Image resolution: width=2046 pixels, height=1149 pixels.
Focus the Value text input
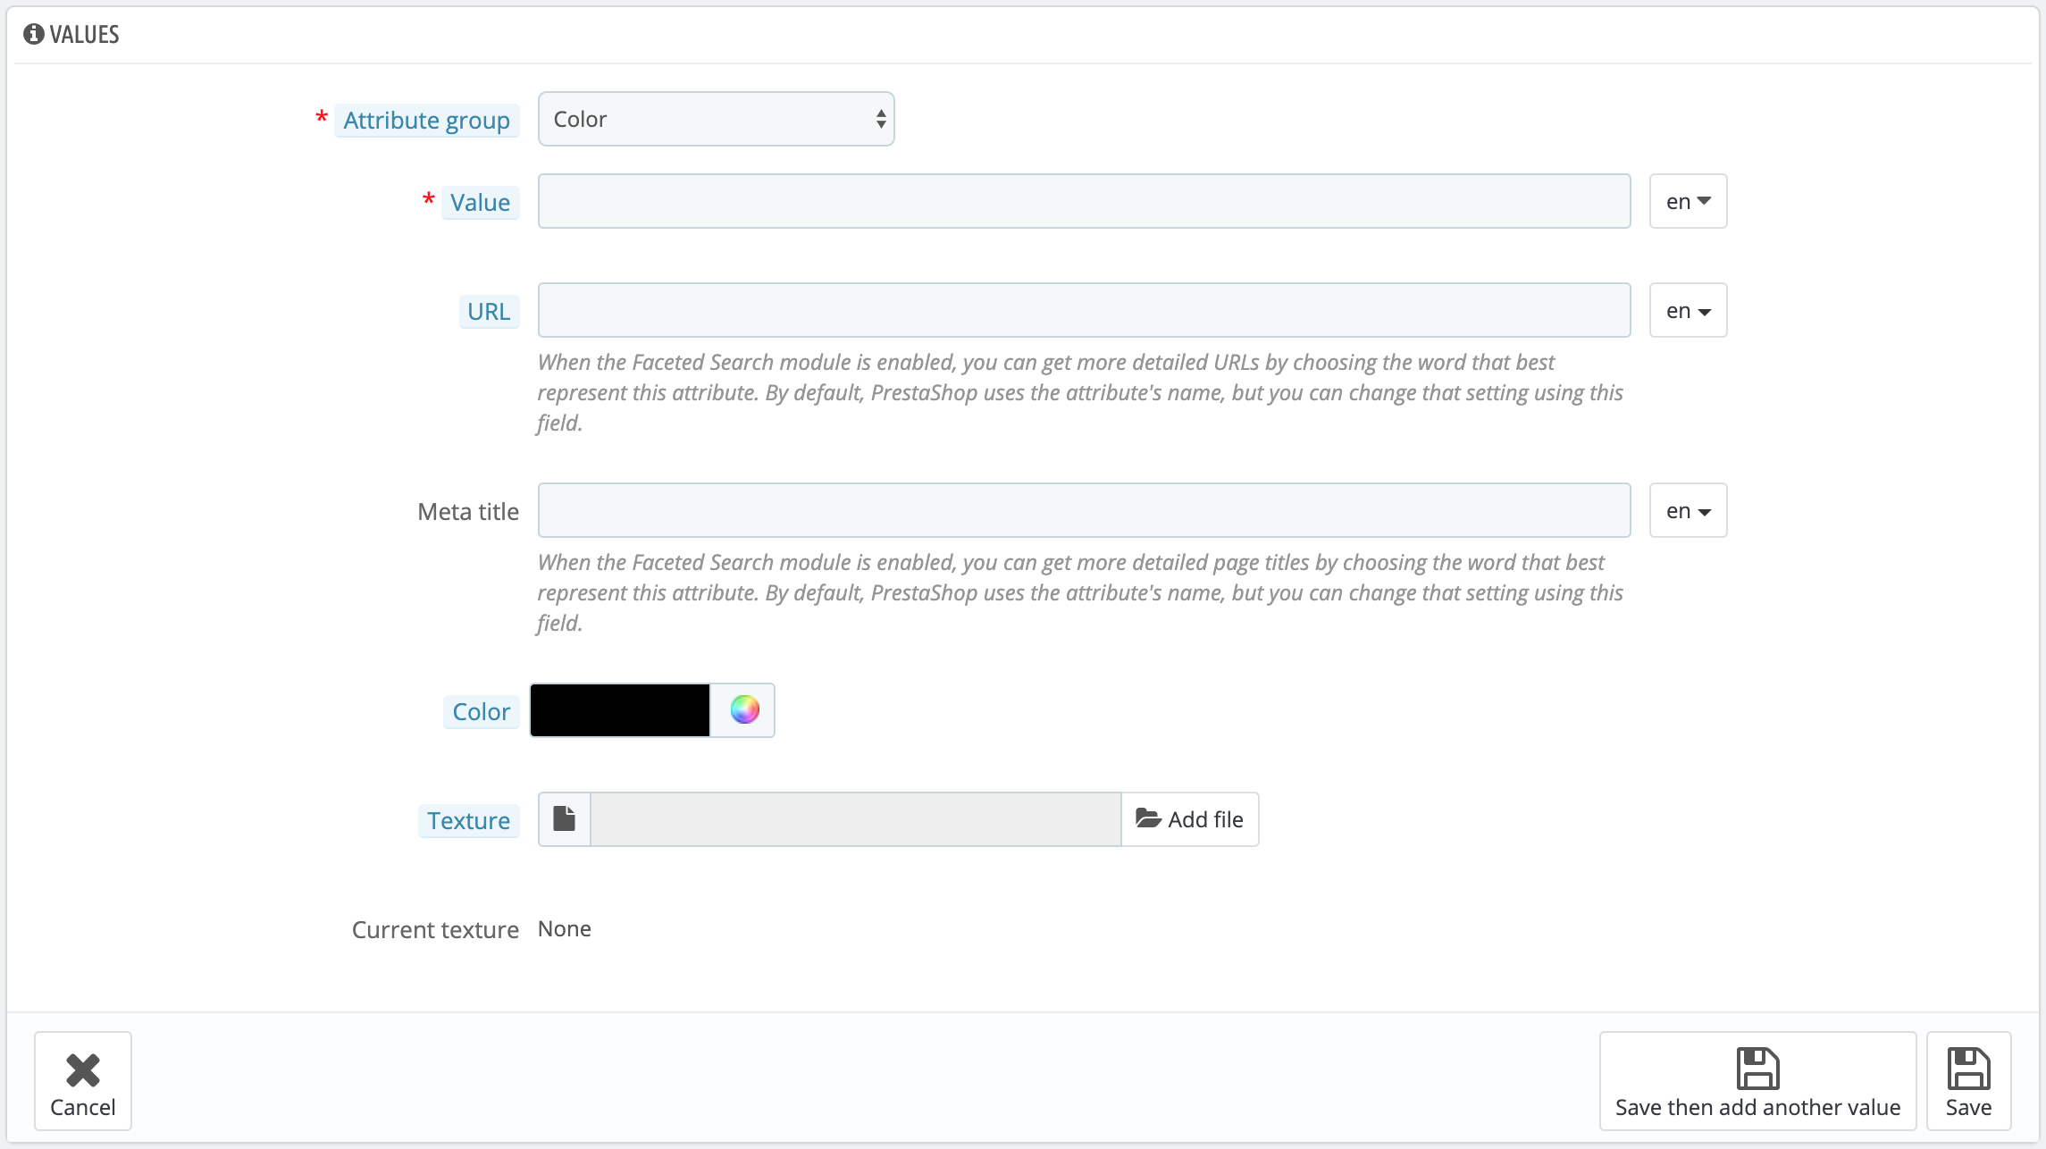[1084, 201]
